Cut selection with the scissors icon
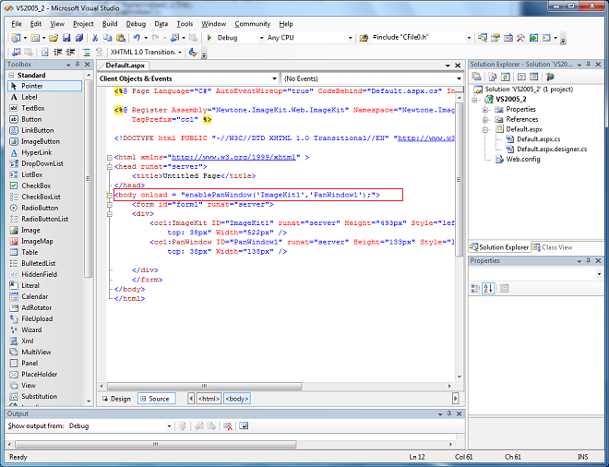 (95, 38)
